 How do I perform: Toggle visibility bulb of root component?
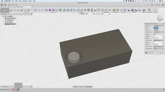[x=5, y=16]
